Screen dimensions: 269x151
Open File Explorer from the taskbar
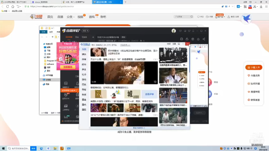tap(55, 148)
